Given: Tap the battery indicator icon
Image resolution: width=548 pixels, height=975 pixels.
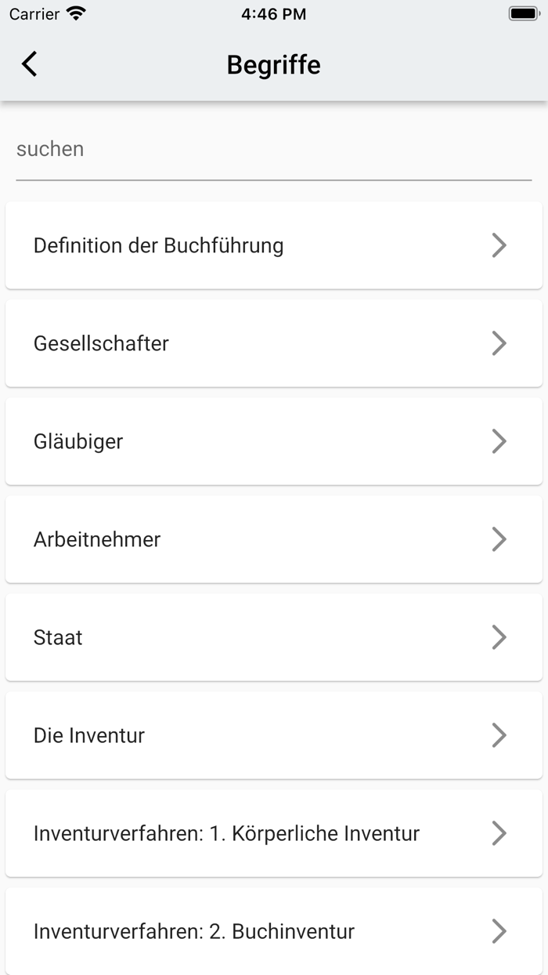Looking at the screenshot, I should (x=523, y=13).
